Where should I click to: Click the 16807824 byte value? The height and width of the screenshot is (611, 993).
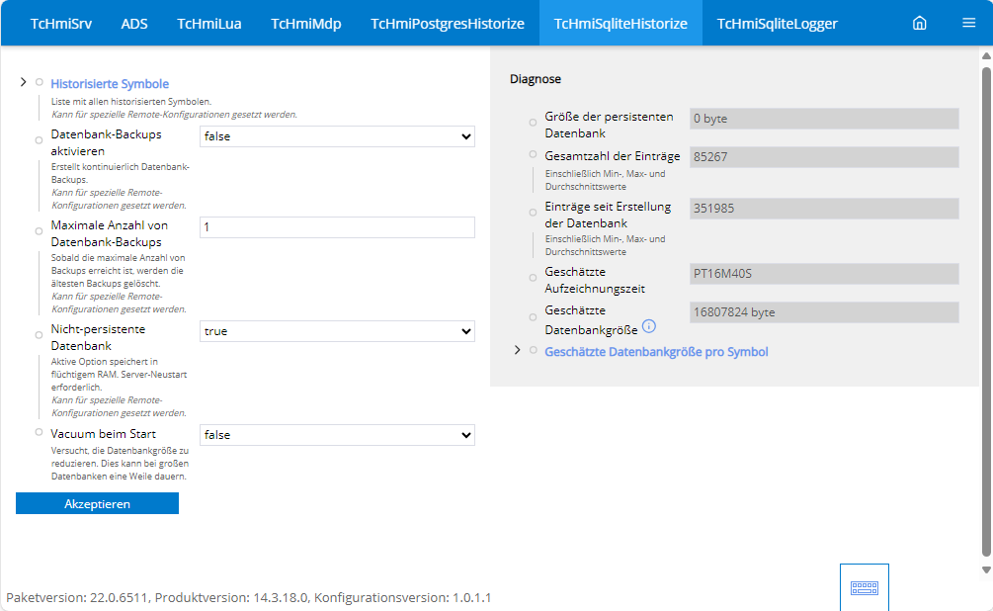[x=824, y=311]
